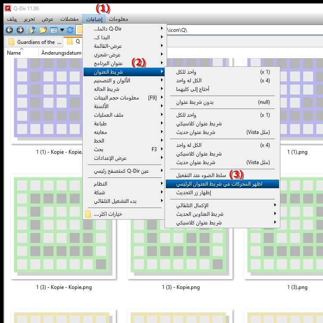Open the مفضلات menu
Image resolution: width=323 pixels, height=323 pixels.
pyautogui.click(x=69, y=19)
